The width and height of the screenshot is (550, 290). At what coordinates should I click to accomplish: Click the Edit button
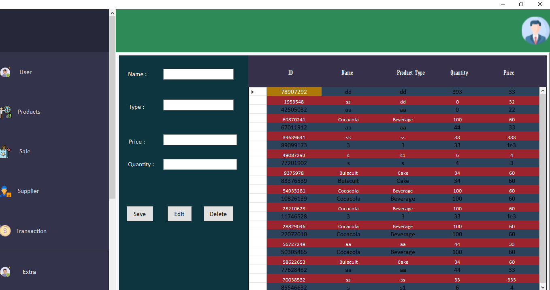(x=179, y=214)
